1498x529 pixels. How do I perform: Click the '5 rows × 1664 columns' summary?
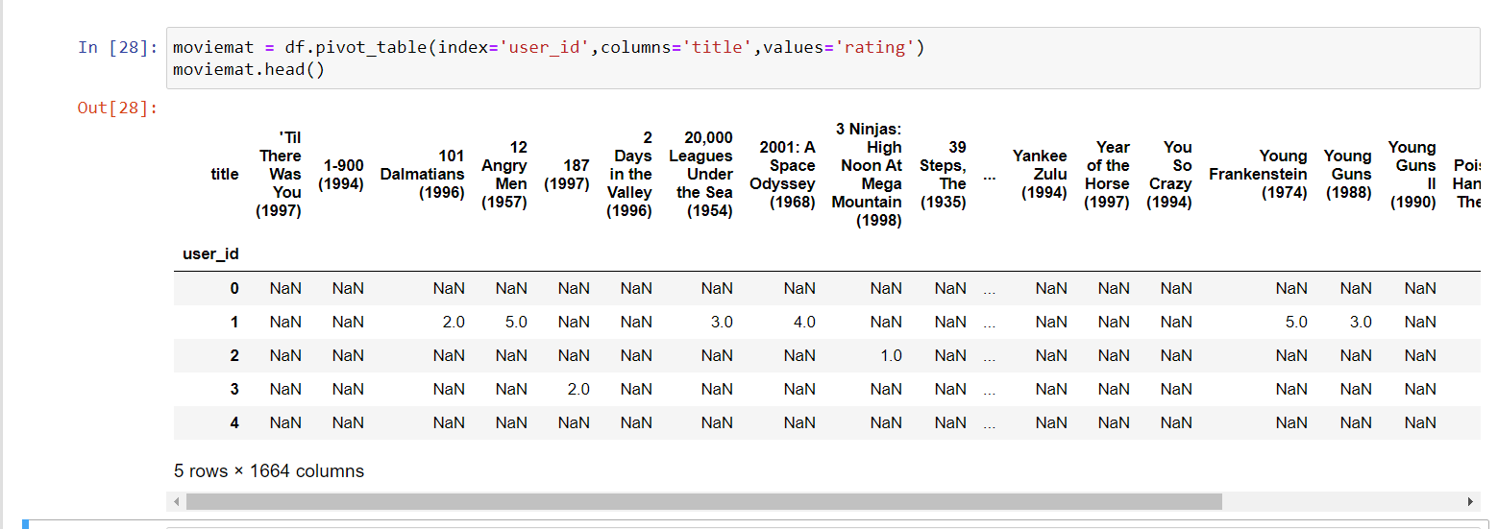point(269,471)
